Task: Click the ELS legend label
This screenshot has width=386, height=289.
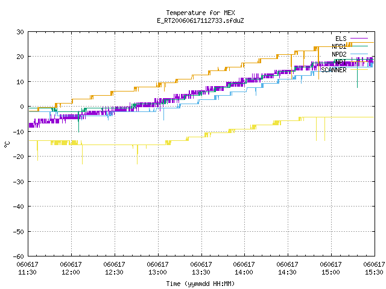Action: click(341, 39)
